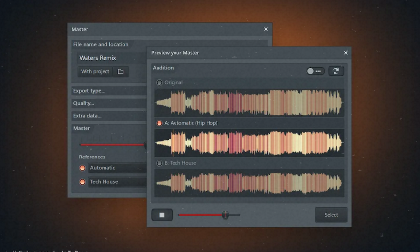Viewport: 420px width, 252px height.
Task: Choose the A: Automatic (Hip Hop) option
Action: click(159, 123)
